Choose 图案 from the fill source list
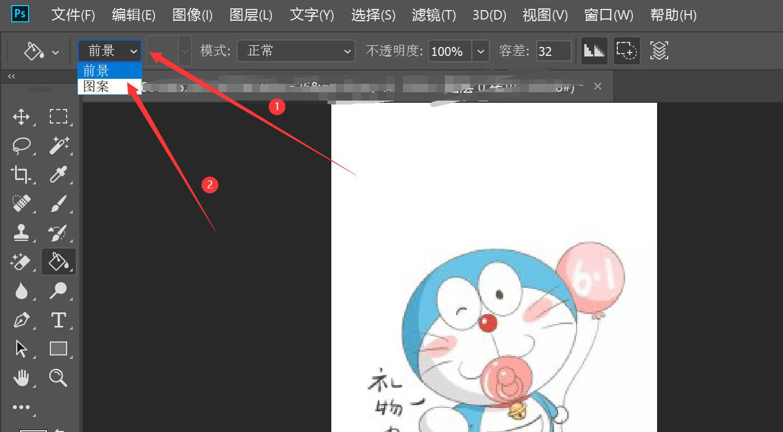 (x=110, y=86)
